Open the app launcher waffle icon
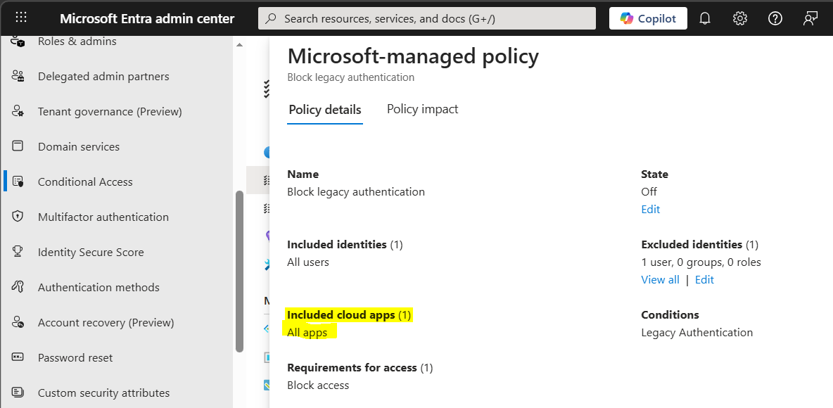The image size is (833, 408). click(x=20, y=18)
